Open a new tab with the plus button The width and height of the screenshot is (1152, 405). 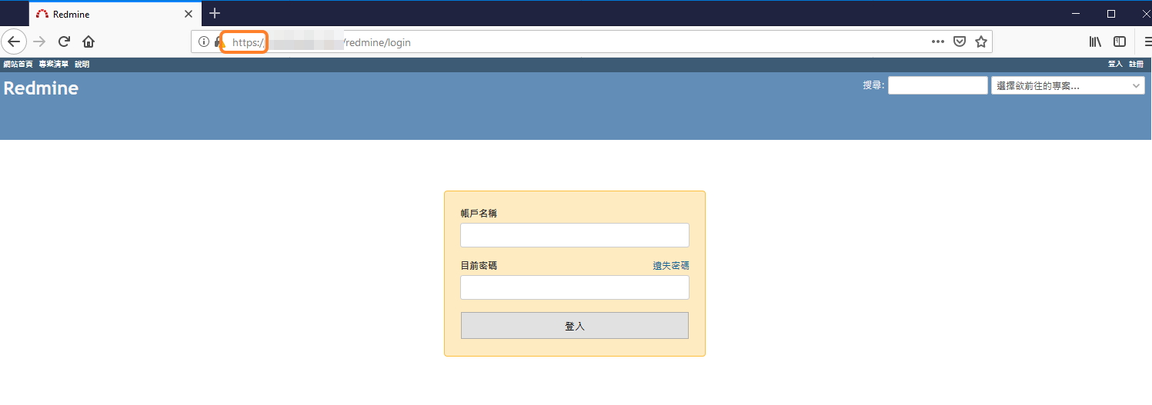click(x=215, y=13)
